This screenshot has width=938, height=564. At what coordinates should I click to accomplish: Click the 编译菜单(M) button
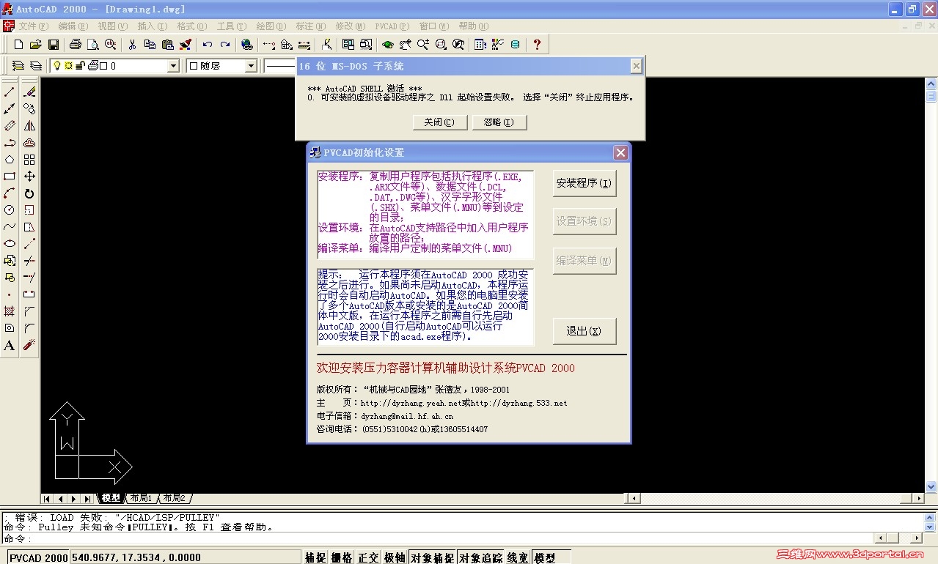[584, 261]
